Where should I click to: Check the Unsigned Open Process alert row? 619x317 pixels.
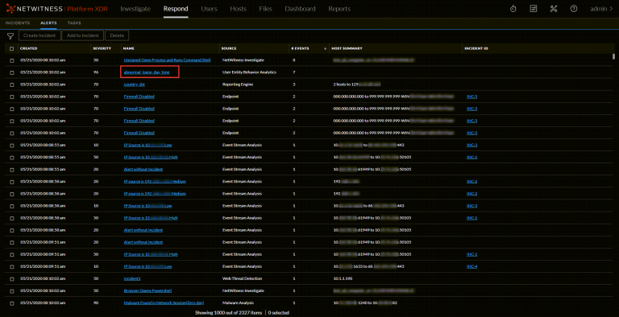(x=11, y=60)
